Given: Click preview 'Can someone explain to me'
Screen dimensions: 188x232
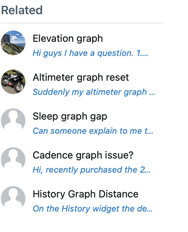Looking at the screenshot, I should (x=93, y=131).
